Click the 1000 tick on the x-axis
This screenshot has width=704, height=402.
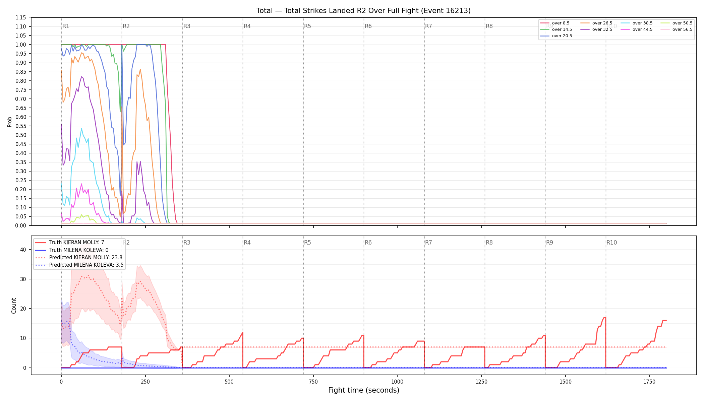tap(397, 382)
